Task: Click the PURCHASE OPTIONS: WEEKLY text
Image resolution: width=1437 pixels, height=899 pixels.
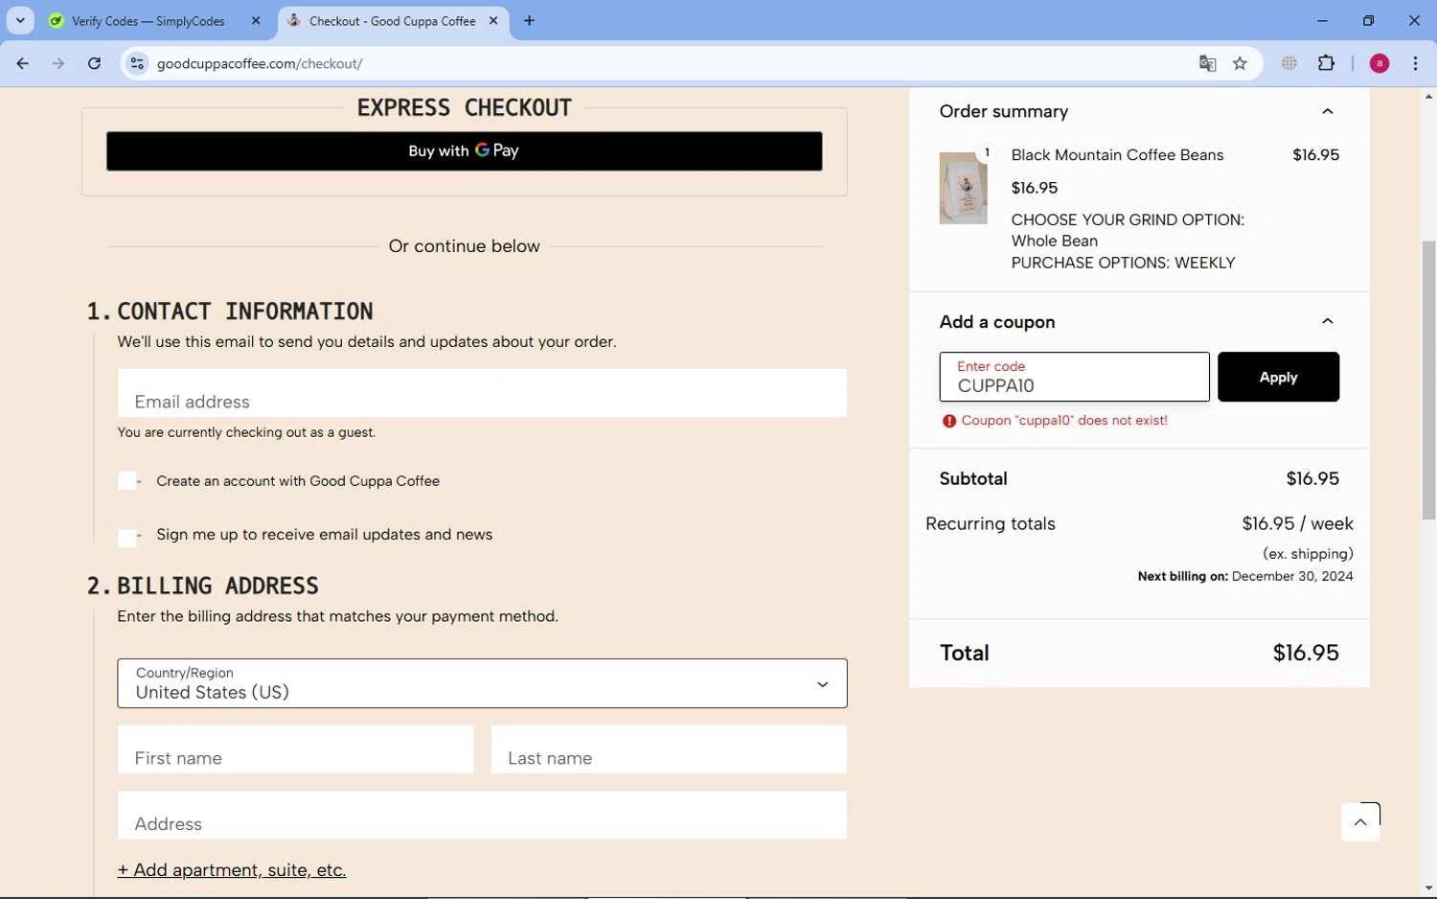Action: tap(1123, 263)
